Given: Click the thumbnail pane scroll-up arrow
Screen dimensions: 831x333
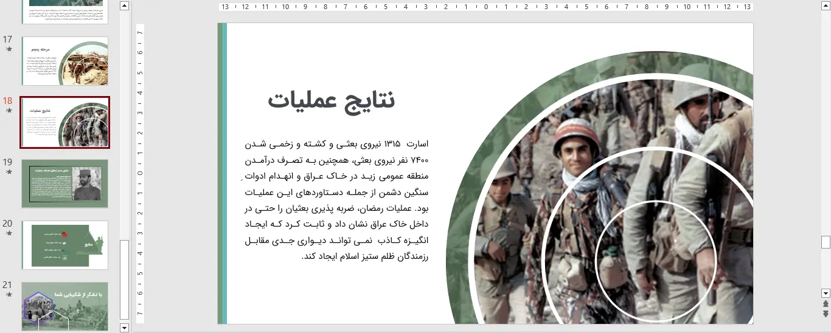Looking at the screenshot, I should click(125, 6).
